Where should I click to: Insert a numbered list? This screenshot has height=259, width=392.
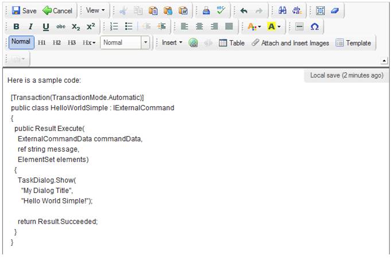[x=114, y=26]
